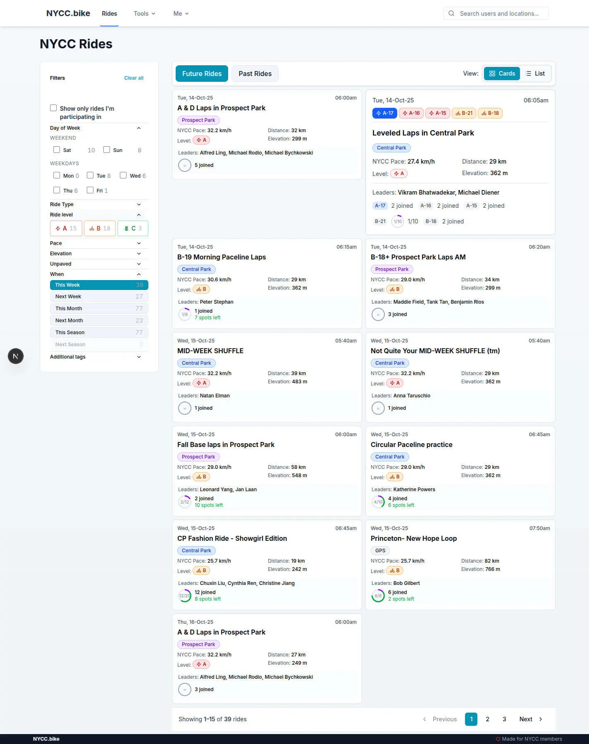Click level B badge on Fall Base laps card
Viewport: 589px width, 744px height.
coord(201,477)
